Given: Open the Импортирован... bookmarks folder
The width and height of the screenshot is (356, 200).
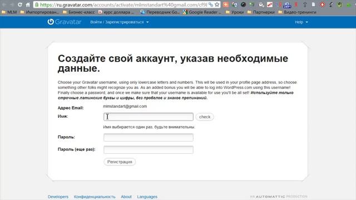Looking at the screenshot, I should [x=39, y=12].
